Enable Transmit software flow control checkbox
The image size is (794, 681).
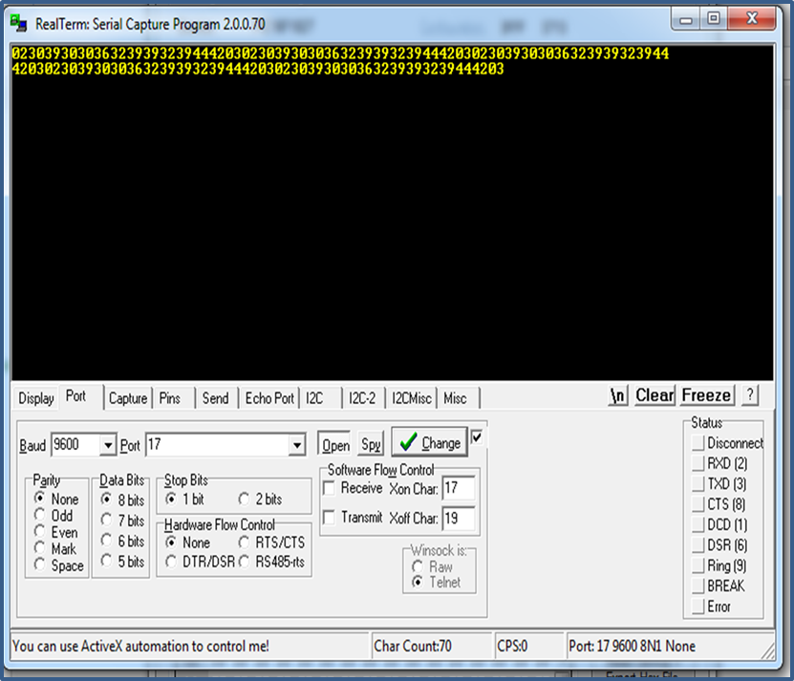[329, 518]
